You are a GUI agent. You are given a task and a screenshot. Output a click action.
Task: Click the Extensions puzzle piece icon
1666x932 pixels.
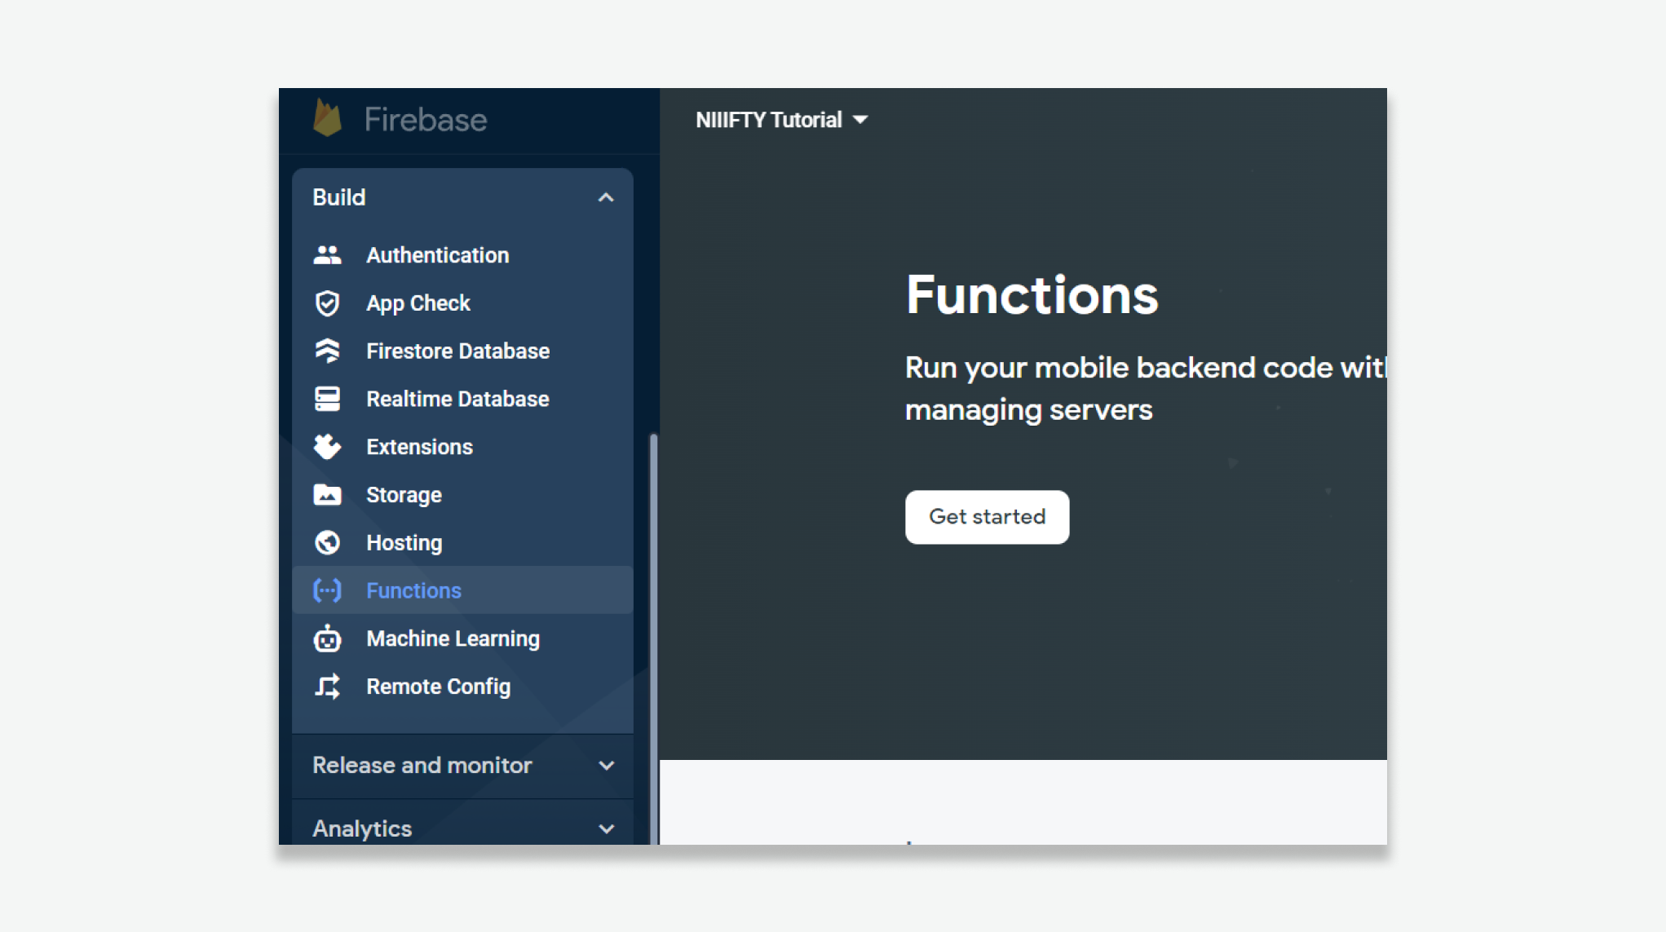coord(326,446)
